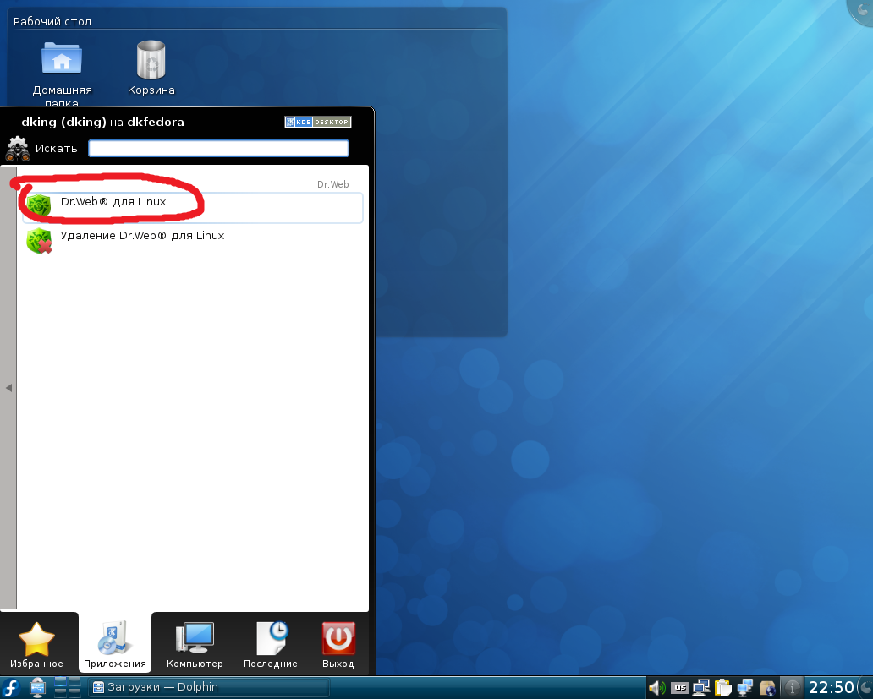Screen dimensions: 873x699
Task: Open the top-right desktop toolbox cashew
Action: tap(860, 11)
